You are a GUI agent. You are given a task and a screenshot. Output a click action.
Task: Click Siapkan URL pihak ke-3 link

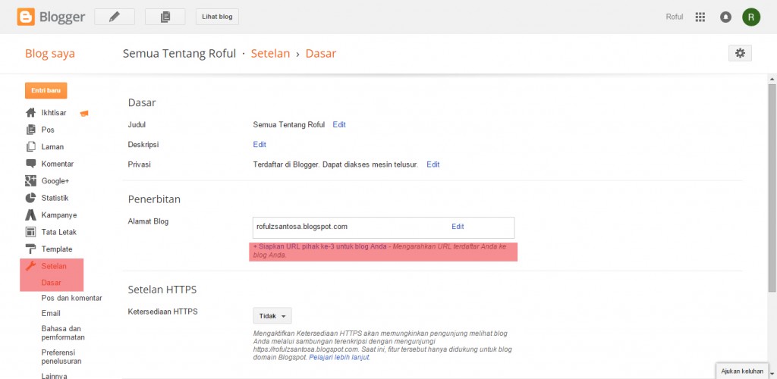click(321, 246)
